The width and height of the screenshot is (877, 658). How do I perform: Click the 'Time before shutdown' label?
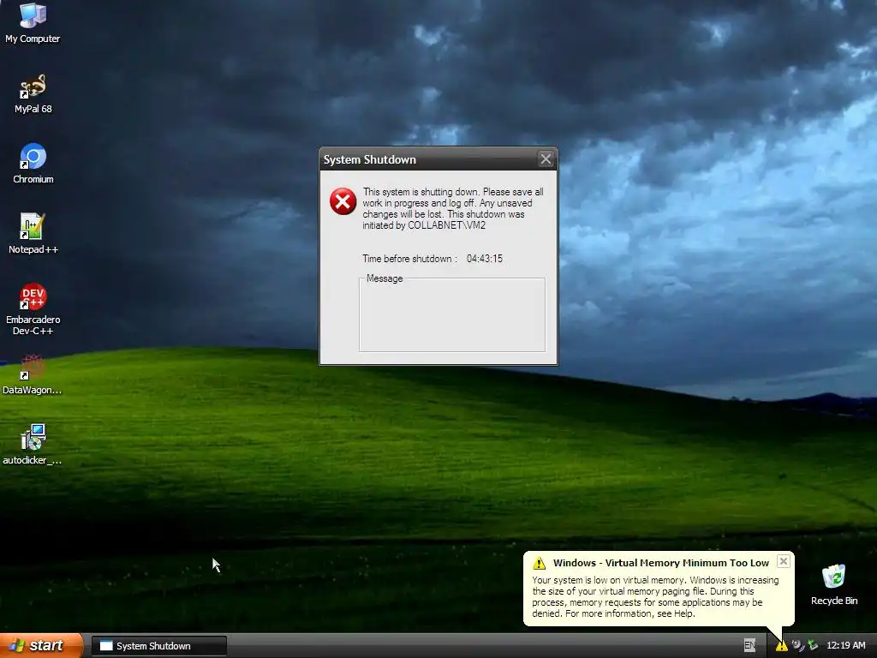point(409,259)
